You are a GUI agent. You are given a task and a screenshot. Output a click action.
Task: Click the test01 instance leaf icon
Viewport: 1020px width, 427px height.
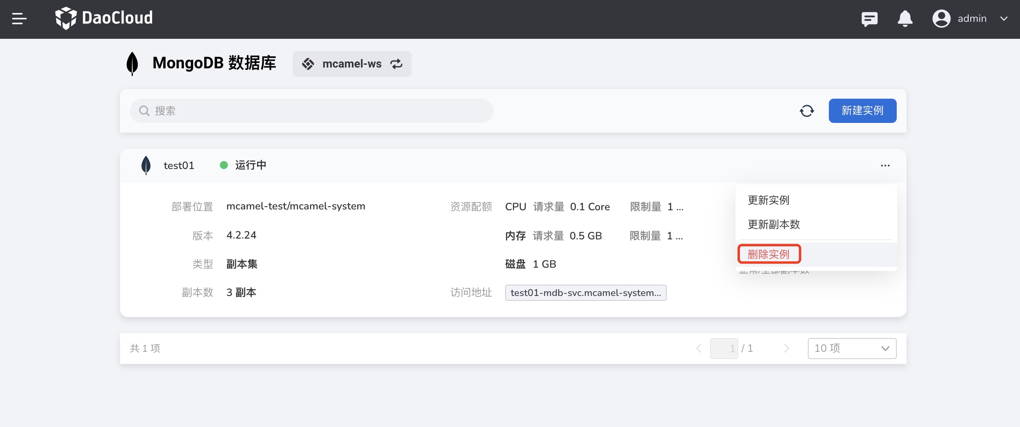coord(146,165)
